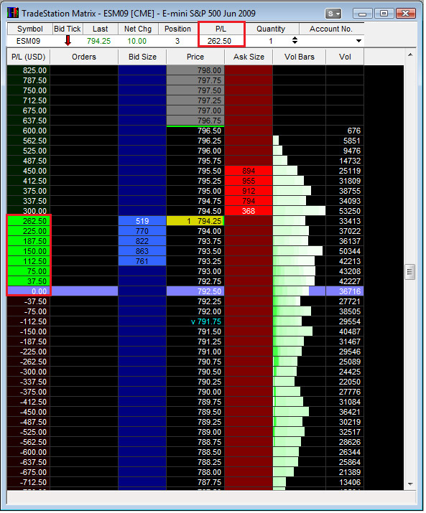The height and width of the screenshot is (513, 426).
Task: Click ask size cell 894
Action: click(x=249, y=171)
